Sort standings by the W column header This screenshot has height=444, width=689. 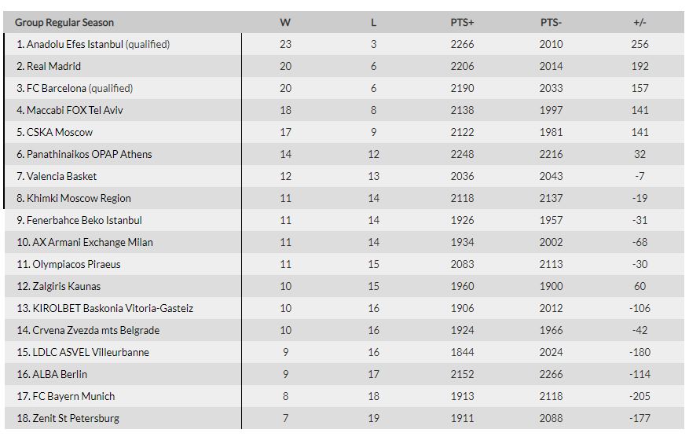tap(285, 23)
